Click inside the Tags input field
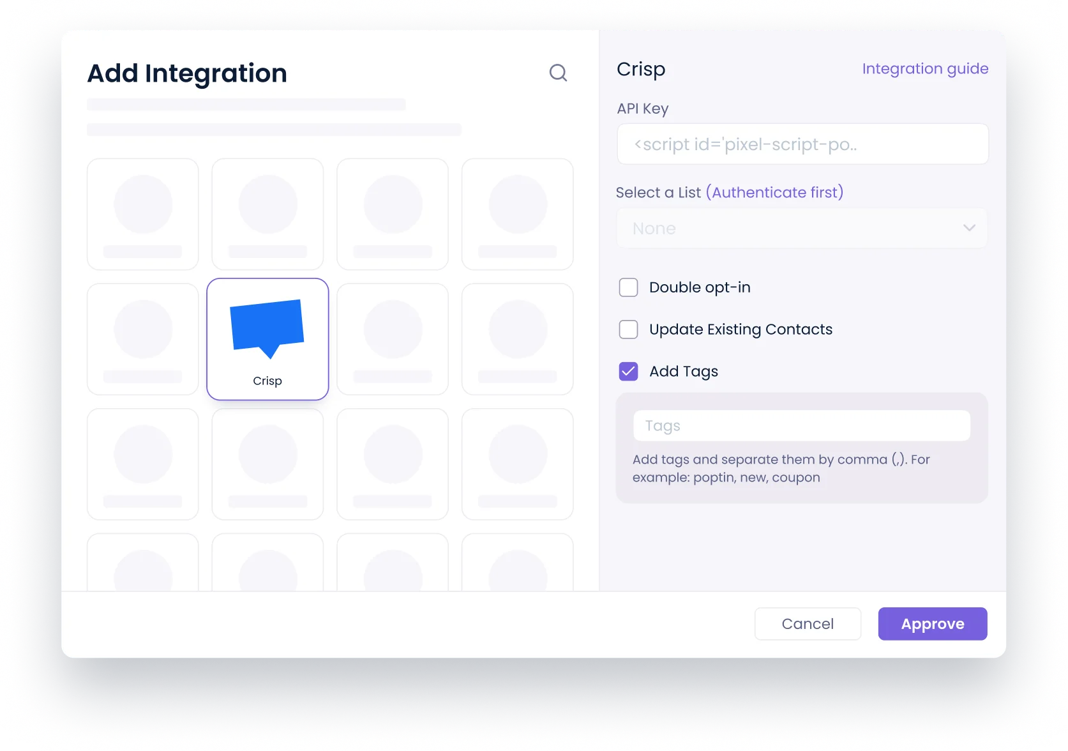 coord(802,425)
